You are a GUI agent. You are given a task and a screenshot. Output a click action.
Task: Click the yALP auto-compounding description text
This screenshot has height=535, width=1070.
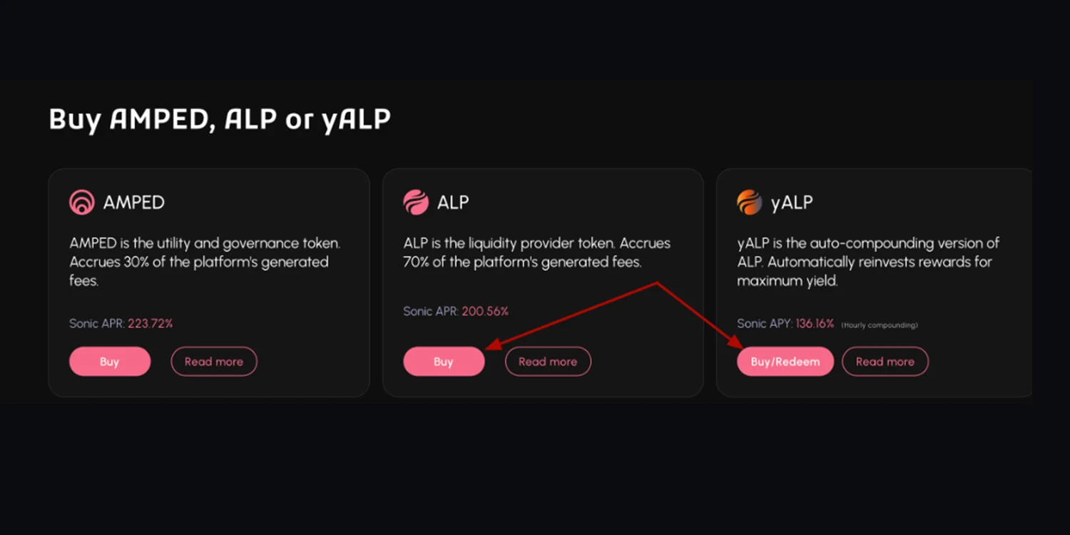click(868, 262)
